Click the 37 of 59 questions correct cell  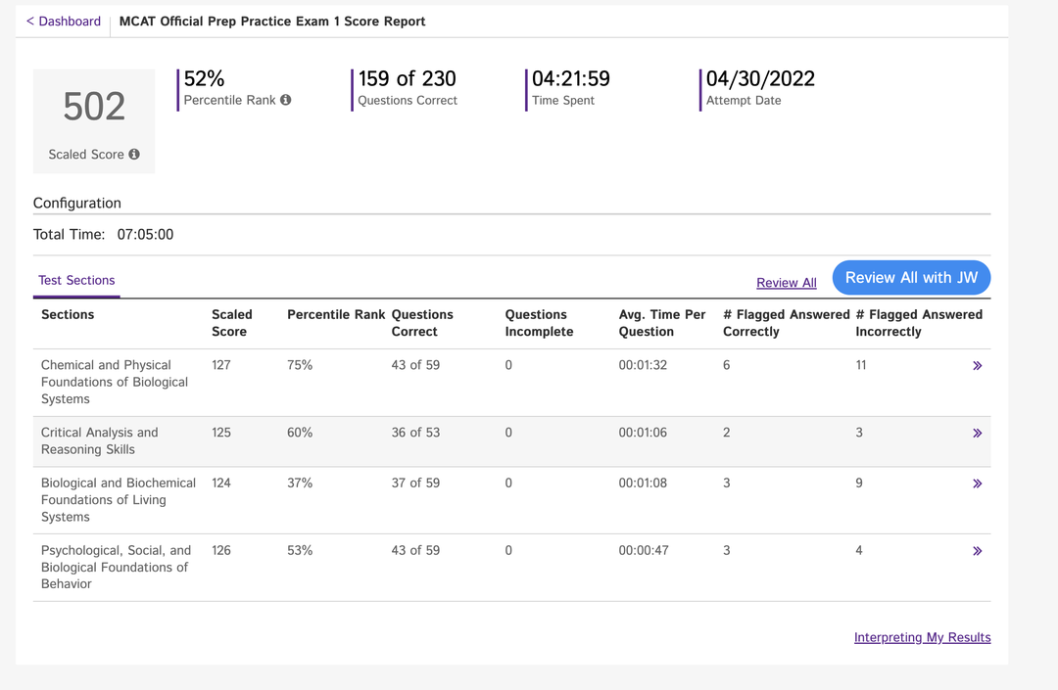pos(415,483)
